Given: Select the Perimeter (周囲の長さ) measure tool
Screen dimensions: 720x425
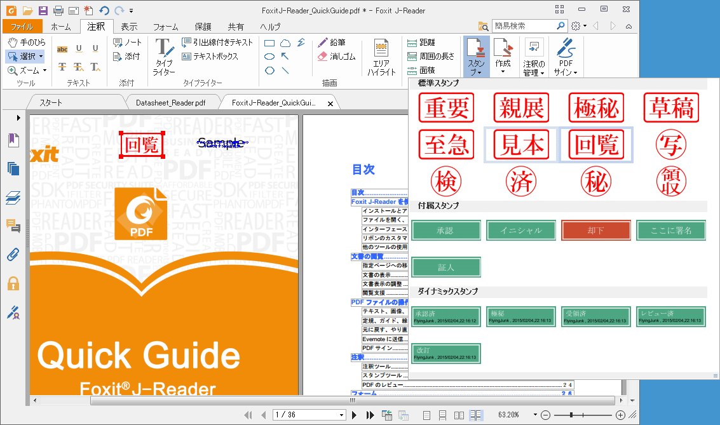Looking at the screenshot, I should 431,56.
